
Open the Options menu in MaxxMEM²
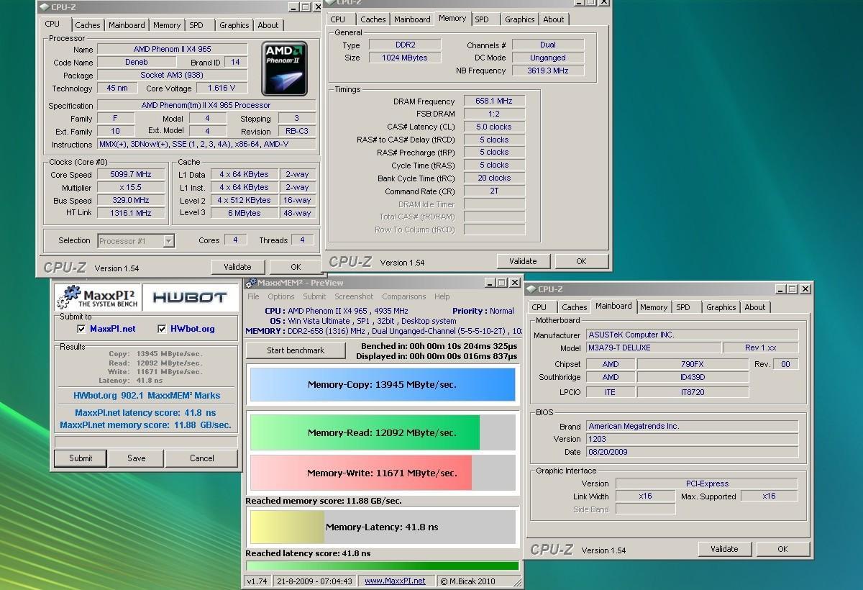(281, 296)
